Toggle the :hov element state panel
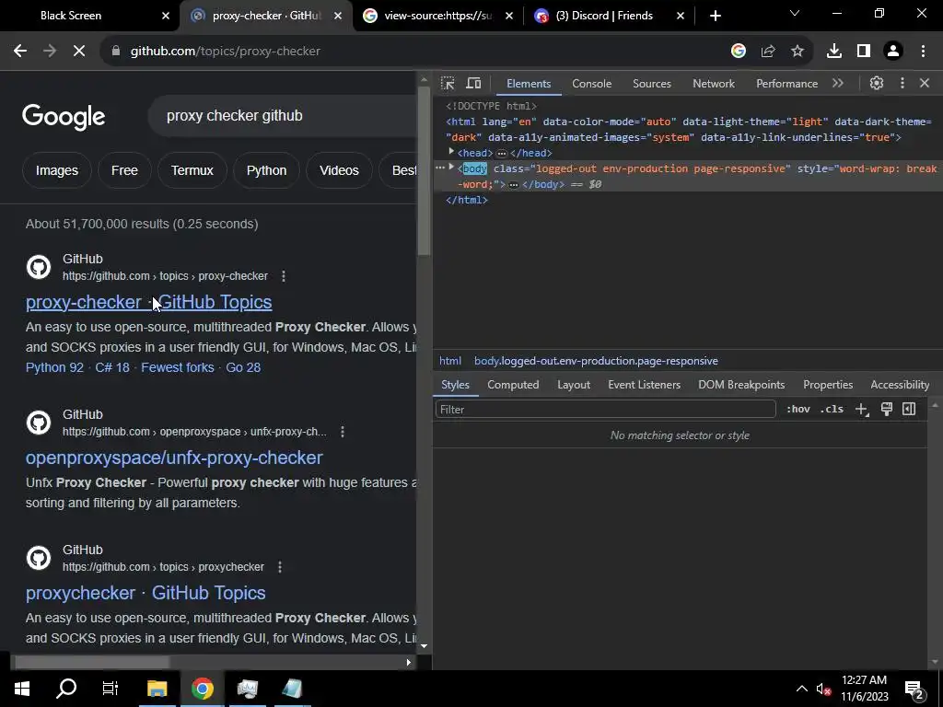This screenshot has width=943, height=707. pos(798,410)
